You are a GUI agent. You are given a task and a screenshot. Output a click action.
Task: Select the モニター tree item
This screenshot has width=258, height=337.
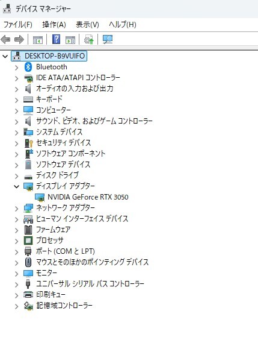click(x=46, y=273)
